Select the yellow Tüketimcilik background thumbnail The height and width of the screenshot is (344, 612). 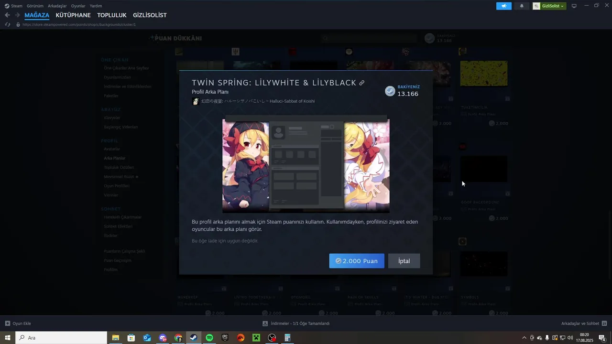pos(484,74)
